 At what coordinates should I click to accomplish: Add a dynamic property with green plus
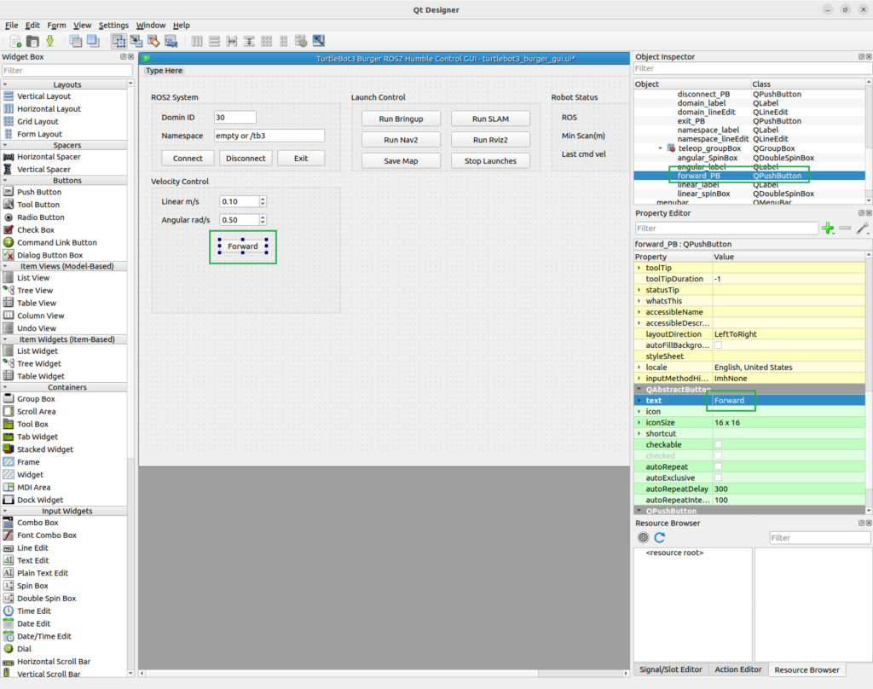point(828,229)
